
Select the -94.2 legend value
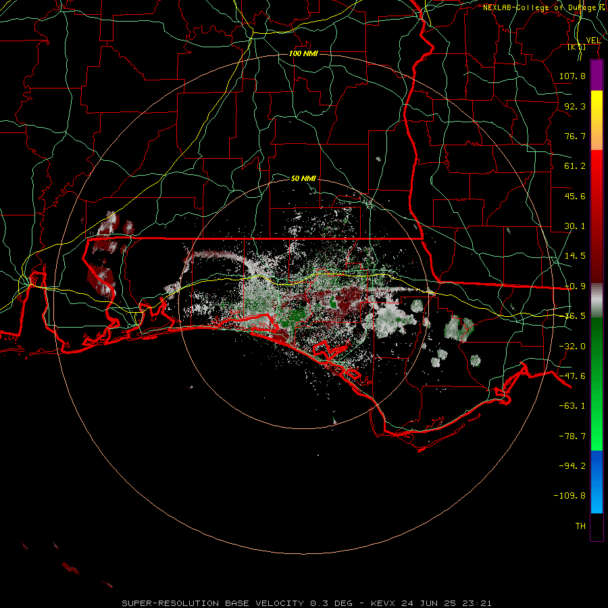coord(572,465)
